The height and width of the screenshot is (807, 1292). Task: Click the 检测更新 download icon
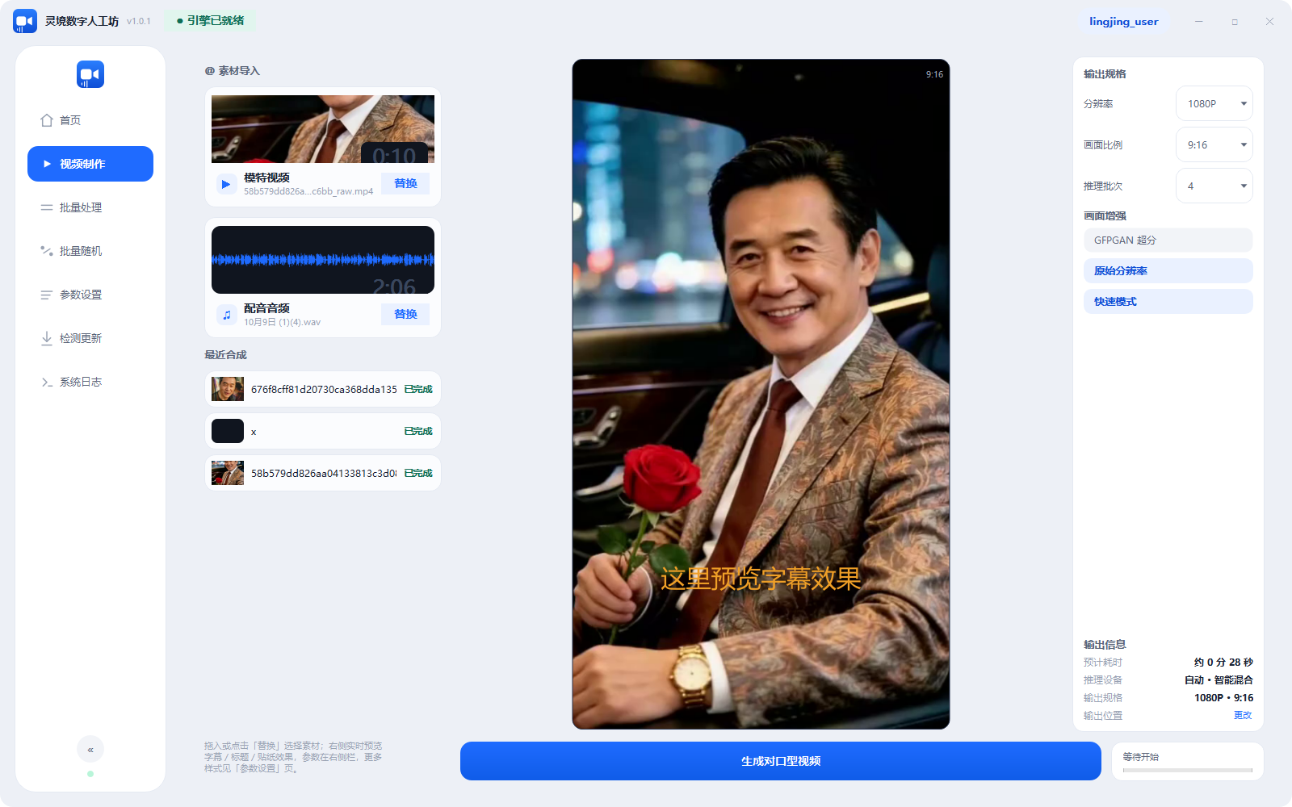point(47,338)
